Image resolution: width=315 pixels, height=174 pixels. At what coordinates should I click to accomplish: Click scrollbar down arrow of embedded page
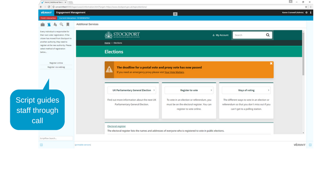[303, 133]
